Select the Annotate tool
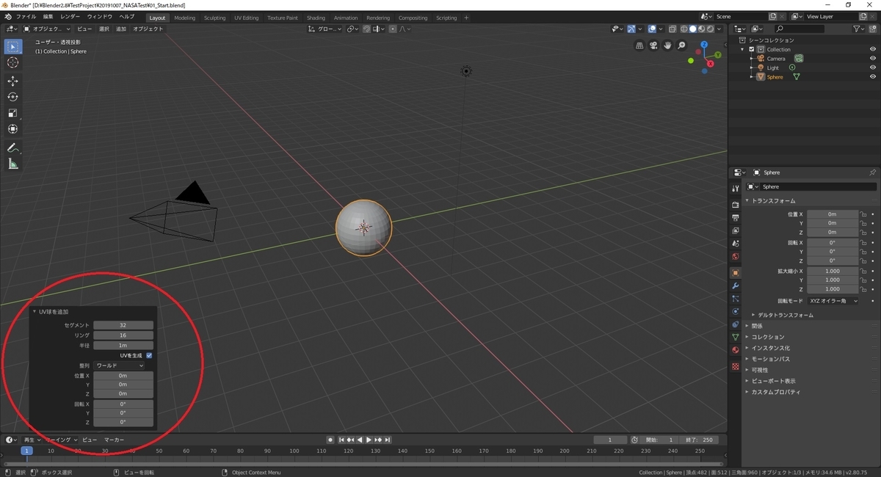The height and width of the screenshot is (477, 881). tap(12, 148)
